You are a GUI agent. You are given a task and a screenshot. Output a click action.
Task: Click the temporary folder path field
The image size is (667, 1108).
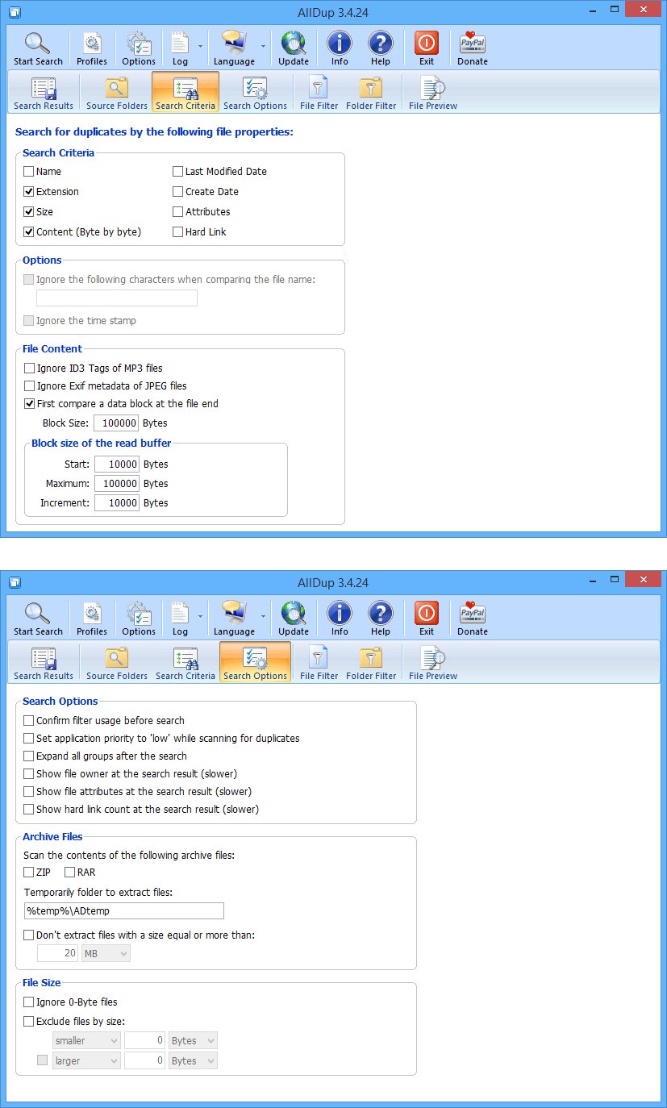(x=124, y=911)
